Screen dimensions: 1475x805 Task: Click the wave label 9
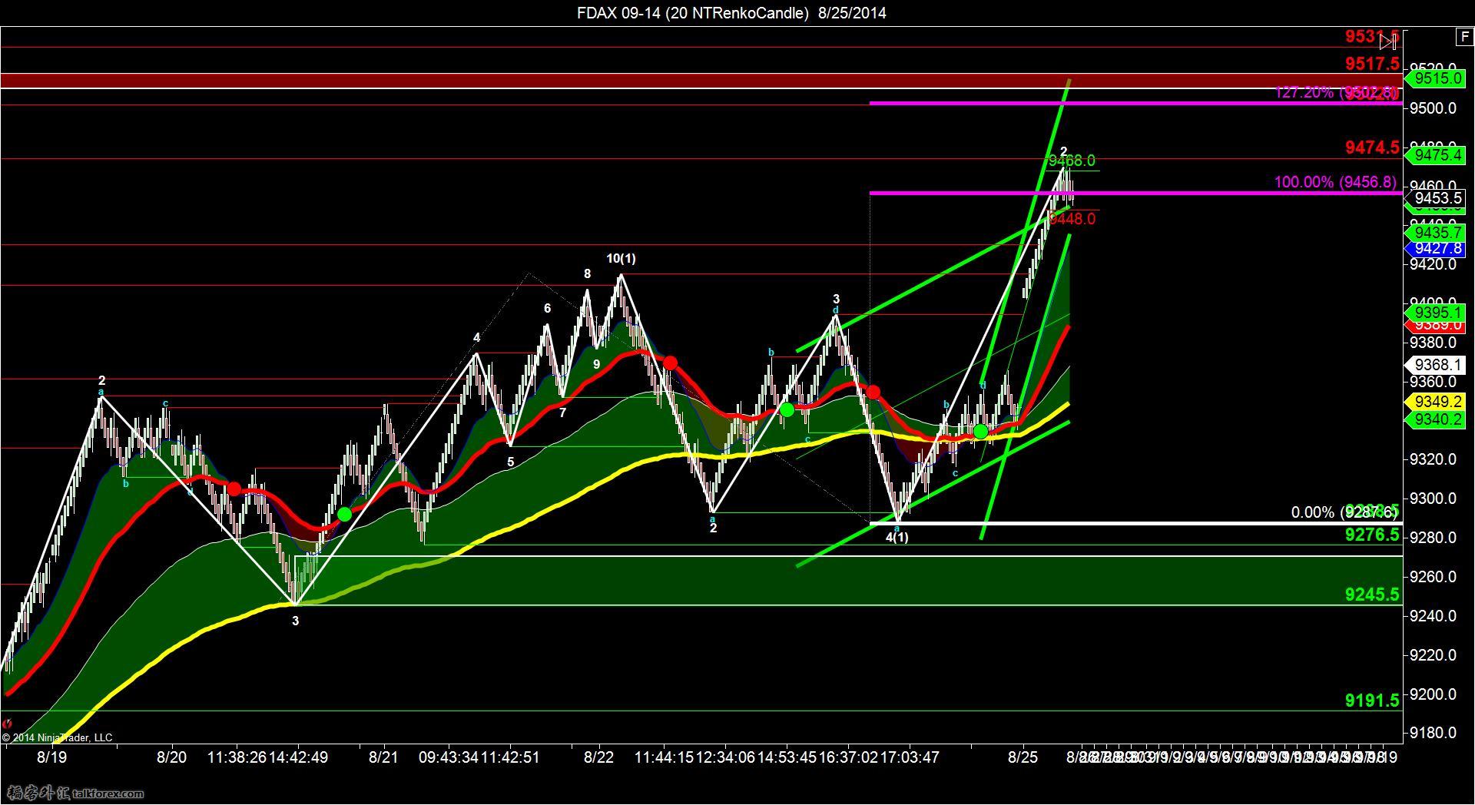(x=596, y=365)
